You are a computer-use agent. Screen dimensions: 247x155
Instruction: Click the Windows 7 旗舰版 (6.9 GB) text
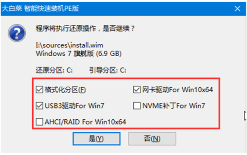coord(79,54)
